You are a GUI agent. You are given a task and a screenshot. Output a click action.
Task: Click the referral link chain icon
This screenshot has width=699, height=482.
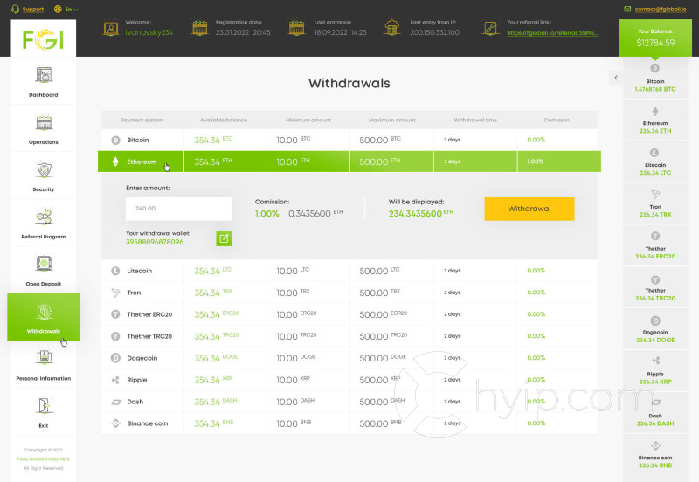[x=490, y=28]
